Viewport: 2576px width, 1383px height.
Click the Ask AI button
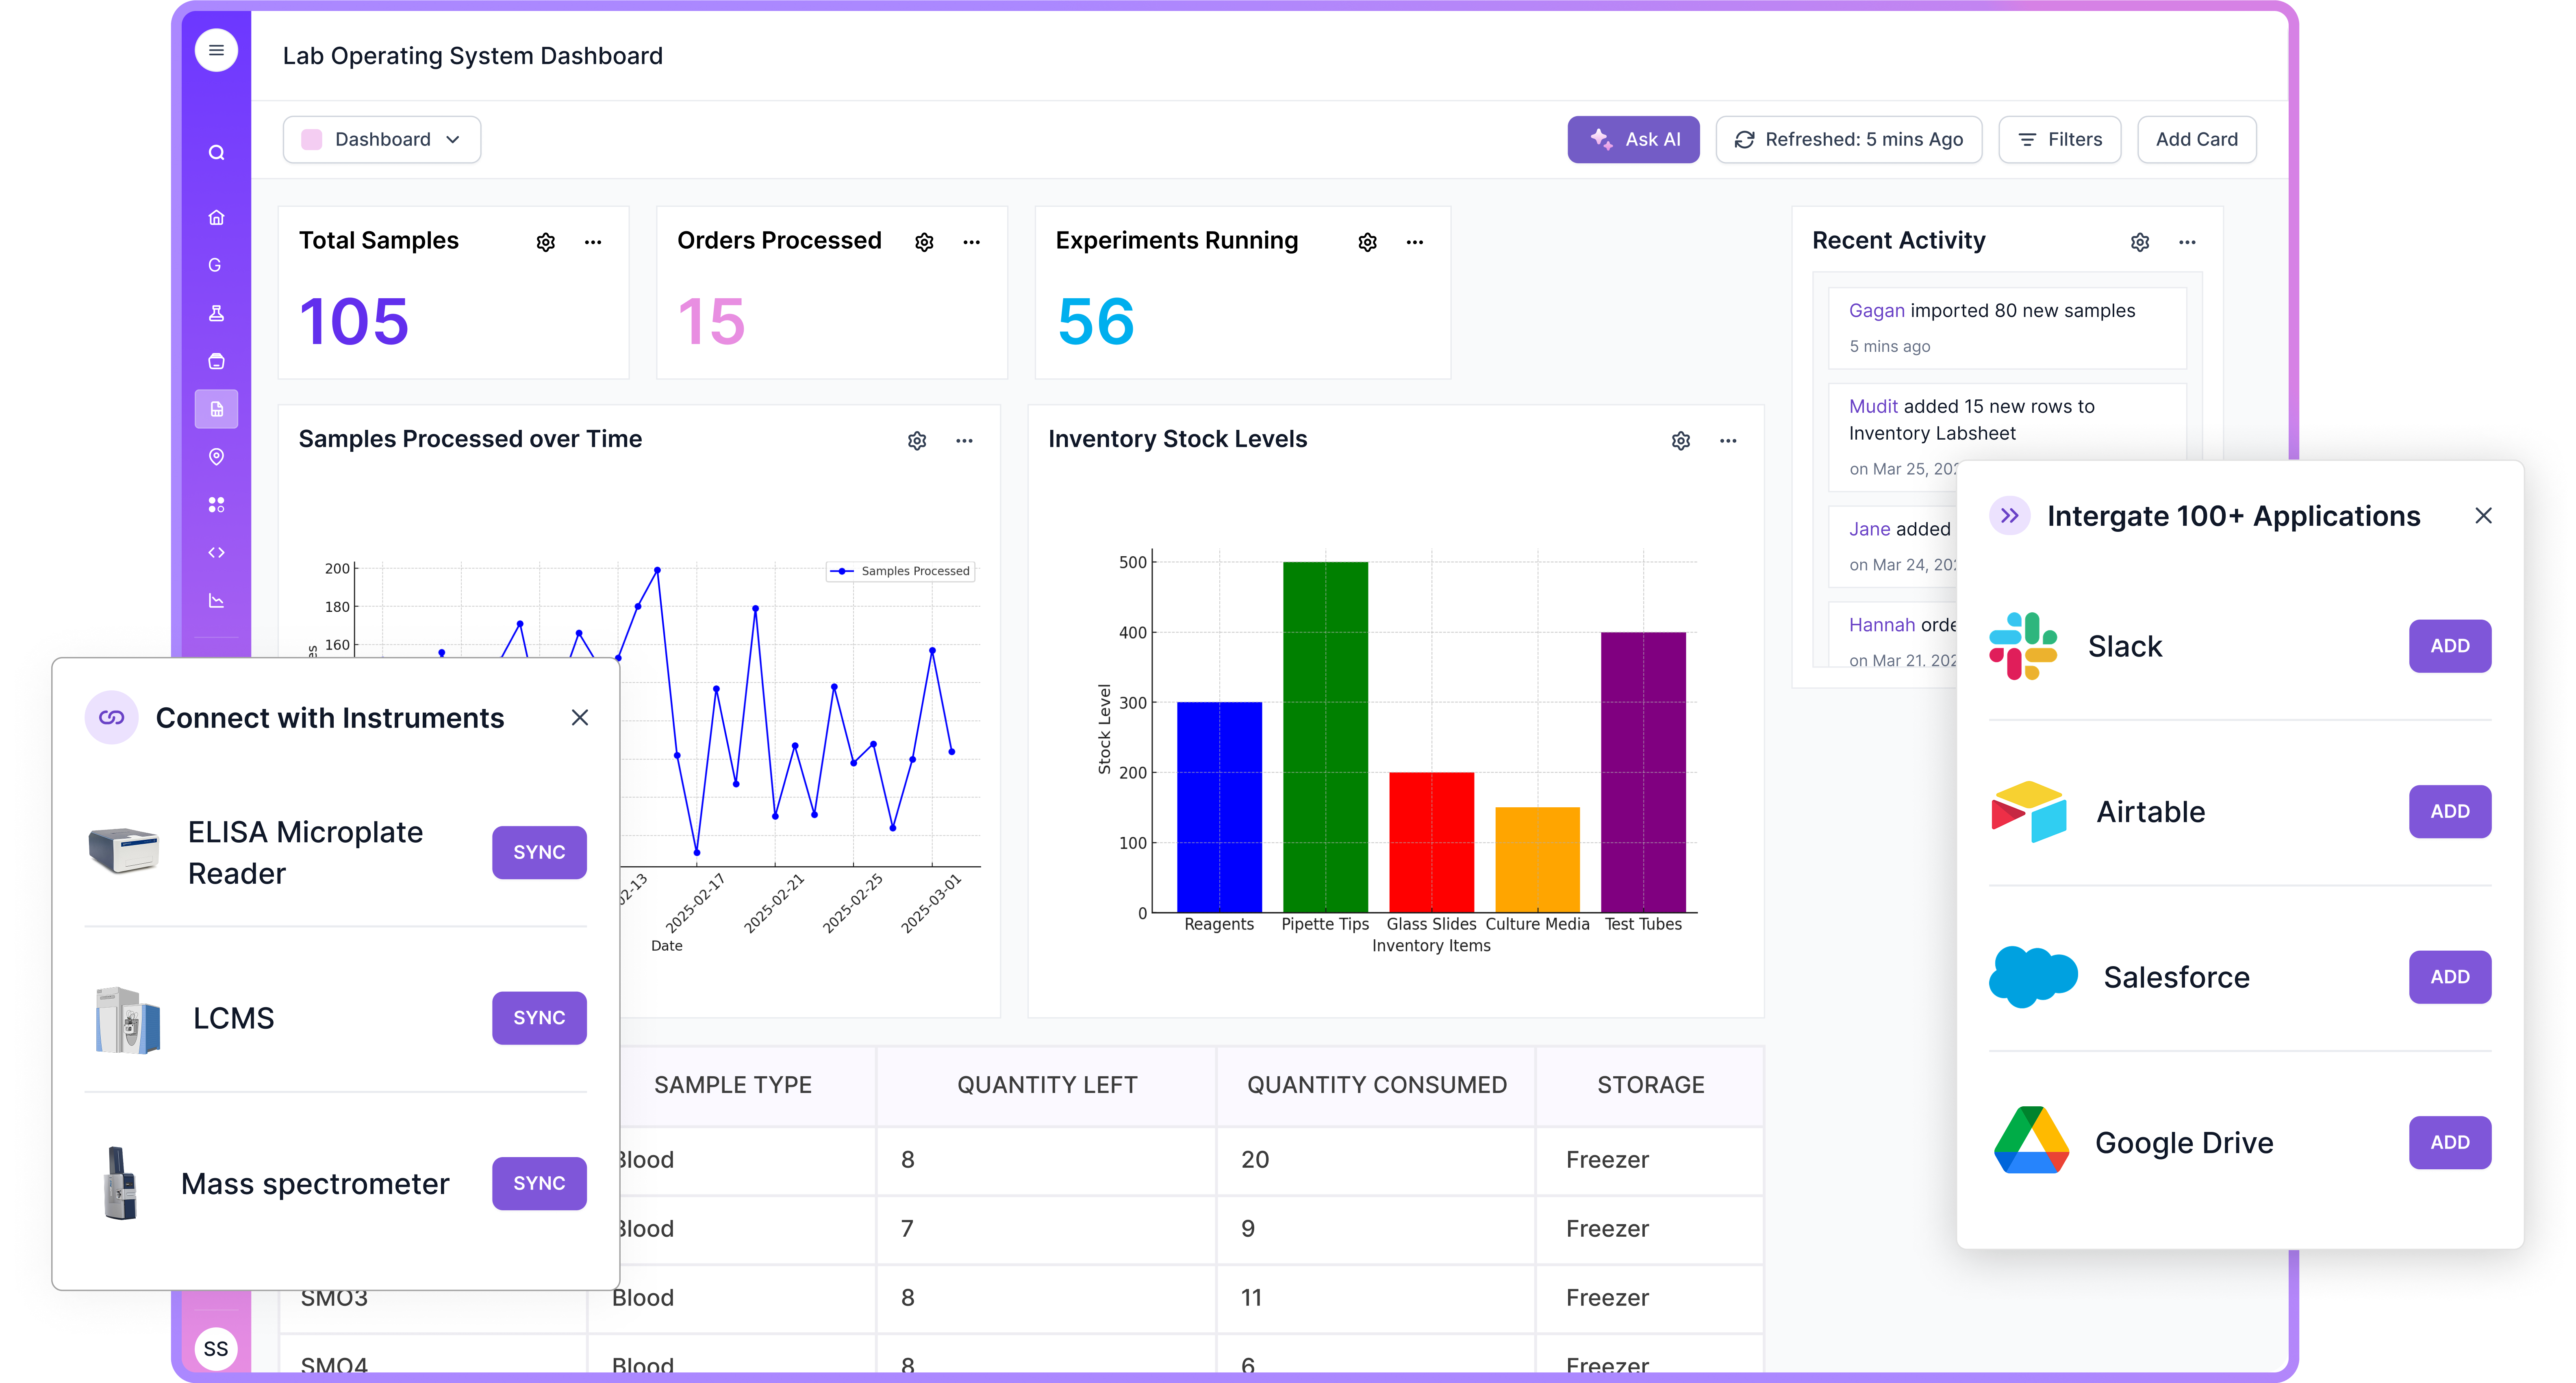[x=1633, y=140]
